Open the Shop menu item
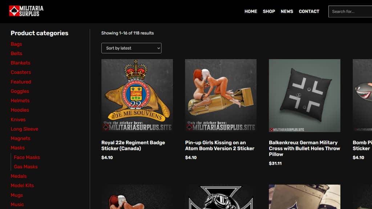The image size is (372, 209). tap(269, 11)
